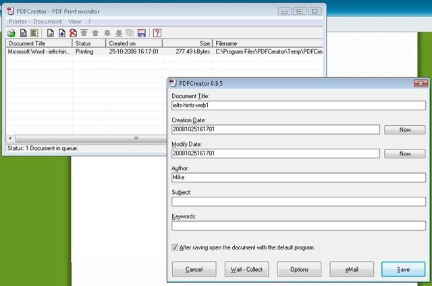Click the Document Title input field

click(298, 105)
